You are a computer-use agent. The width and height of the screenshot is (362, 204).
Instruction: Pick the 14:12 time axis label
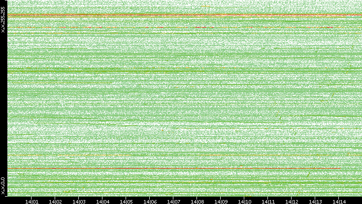click(x=292, y=202)
